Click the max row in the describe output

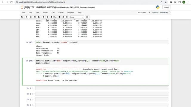69,37
